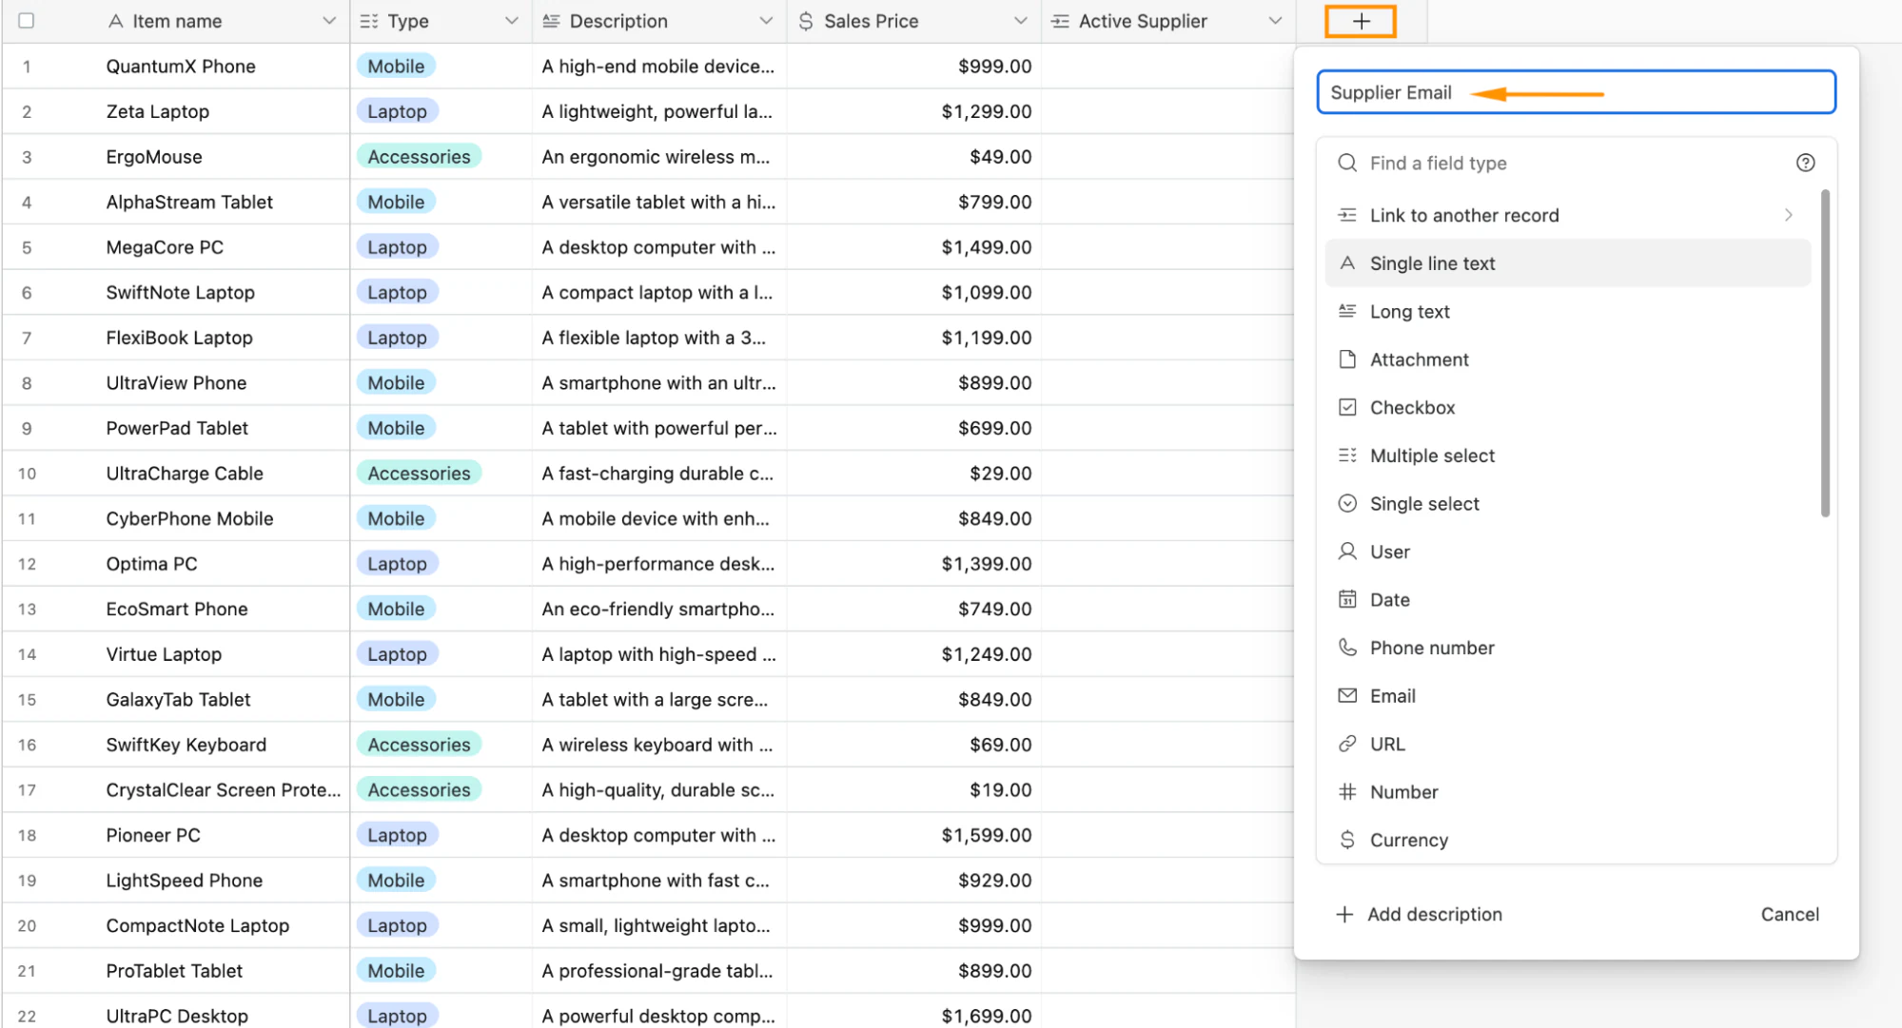Open the Type column dropdown arrow
Viewport: 1902px width, 1028px height.
[511, 21]
